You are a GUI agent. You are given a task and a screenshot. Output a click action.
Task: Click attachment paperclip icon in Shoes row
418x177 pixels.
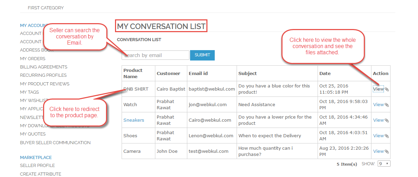click(x=387, y=136)
